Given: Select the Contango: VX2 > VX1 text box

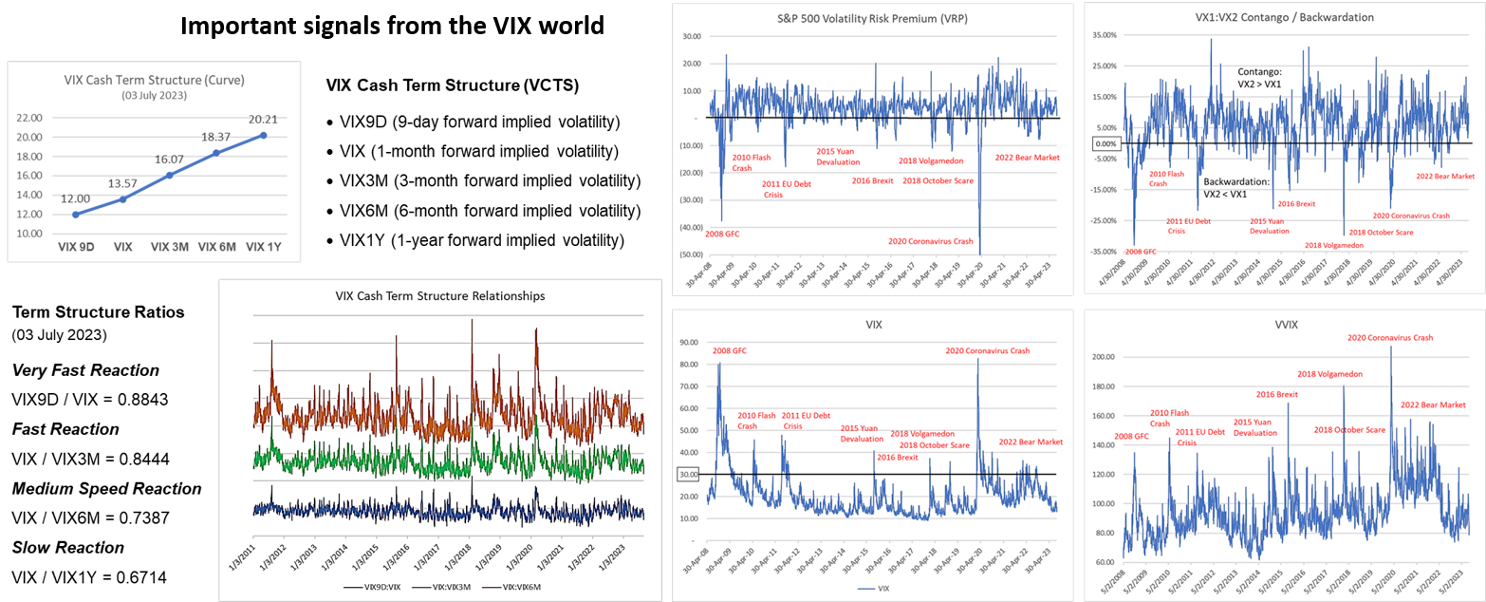Looking at the screenshot, I should tap(1260, 78).
